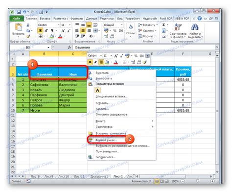Click the red font color A in ribbon

tap(60, 36)
